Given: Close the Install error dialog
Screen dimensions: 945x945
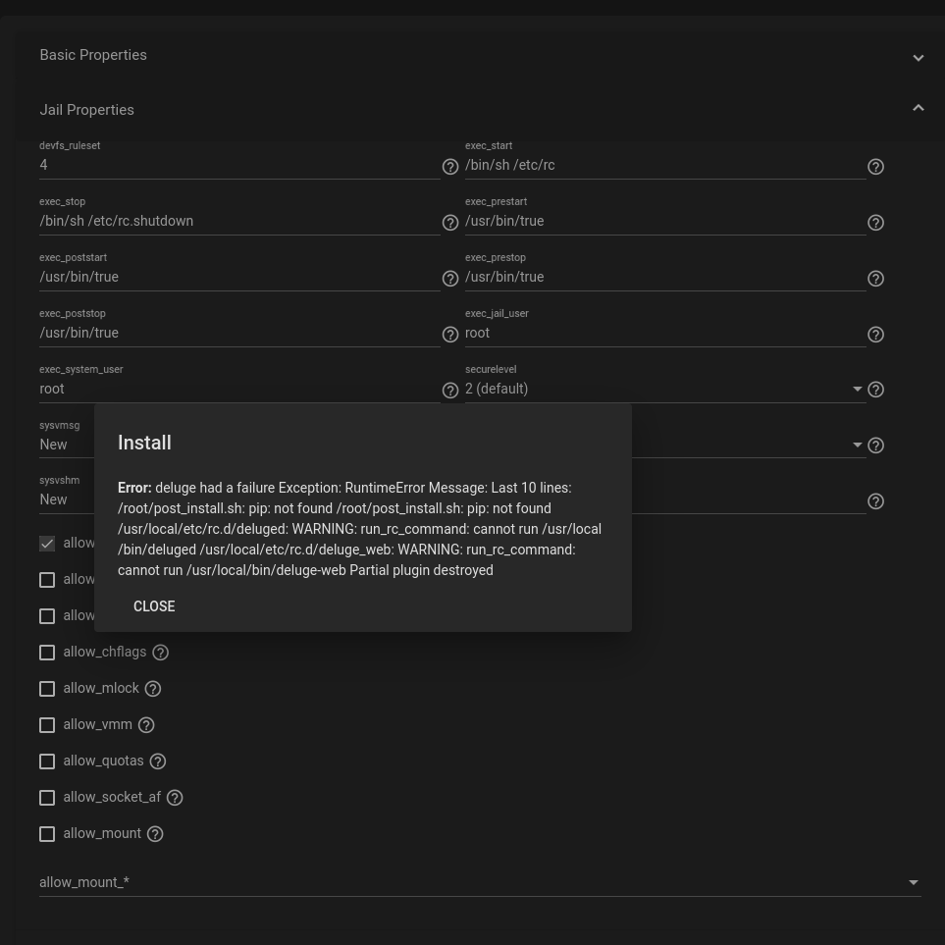Looking at the screenshot, I should coord(154,606).
